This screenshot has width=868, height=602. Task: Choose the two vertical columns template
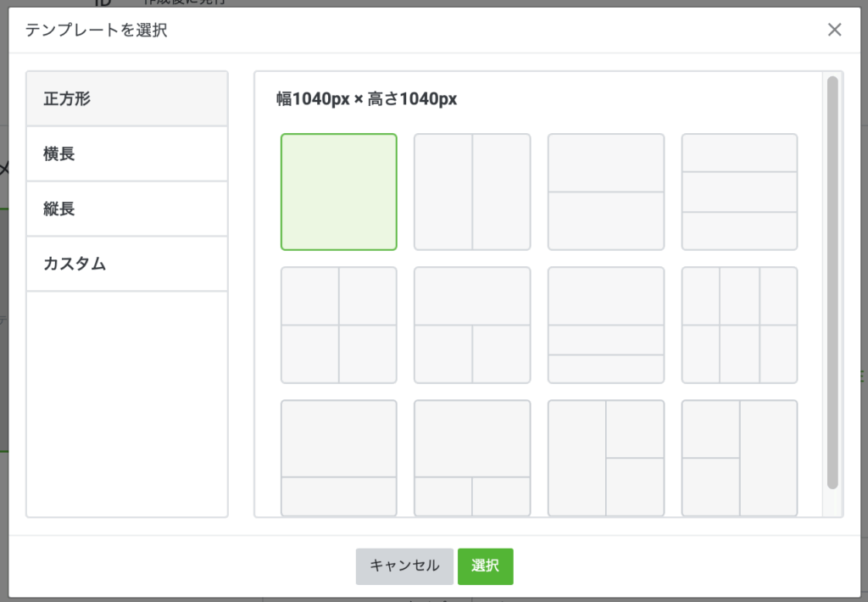click(x=472, y=192)
